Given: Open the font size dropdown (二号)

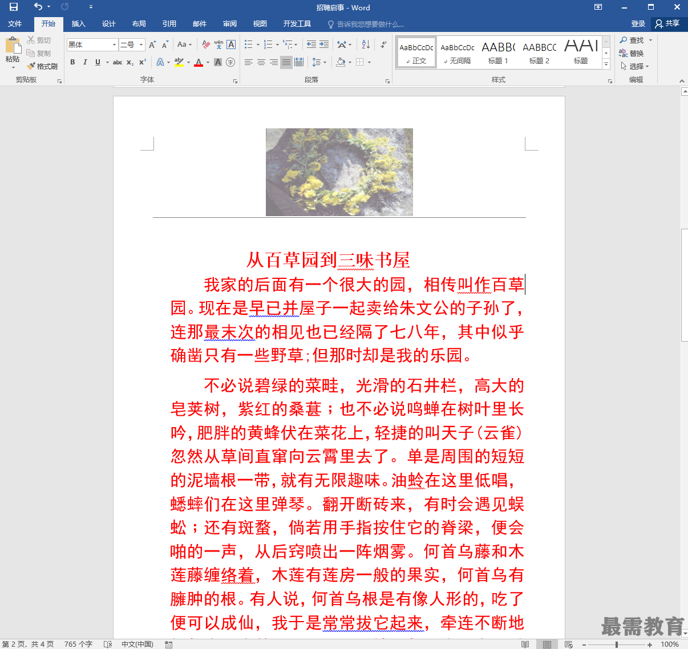Looking at the screenshot, I should [x=141, y=44].
